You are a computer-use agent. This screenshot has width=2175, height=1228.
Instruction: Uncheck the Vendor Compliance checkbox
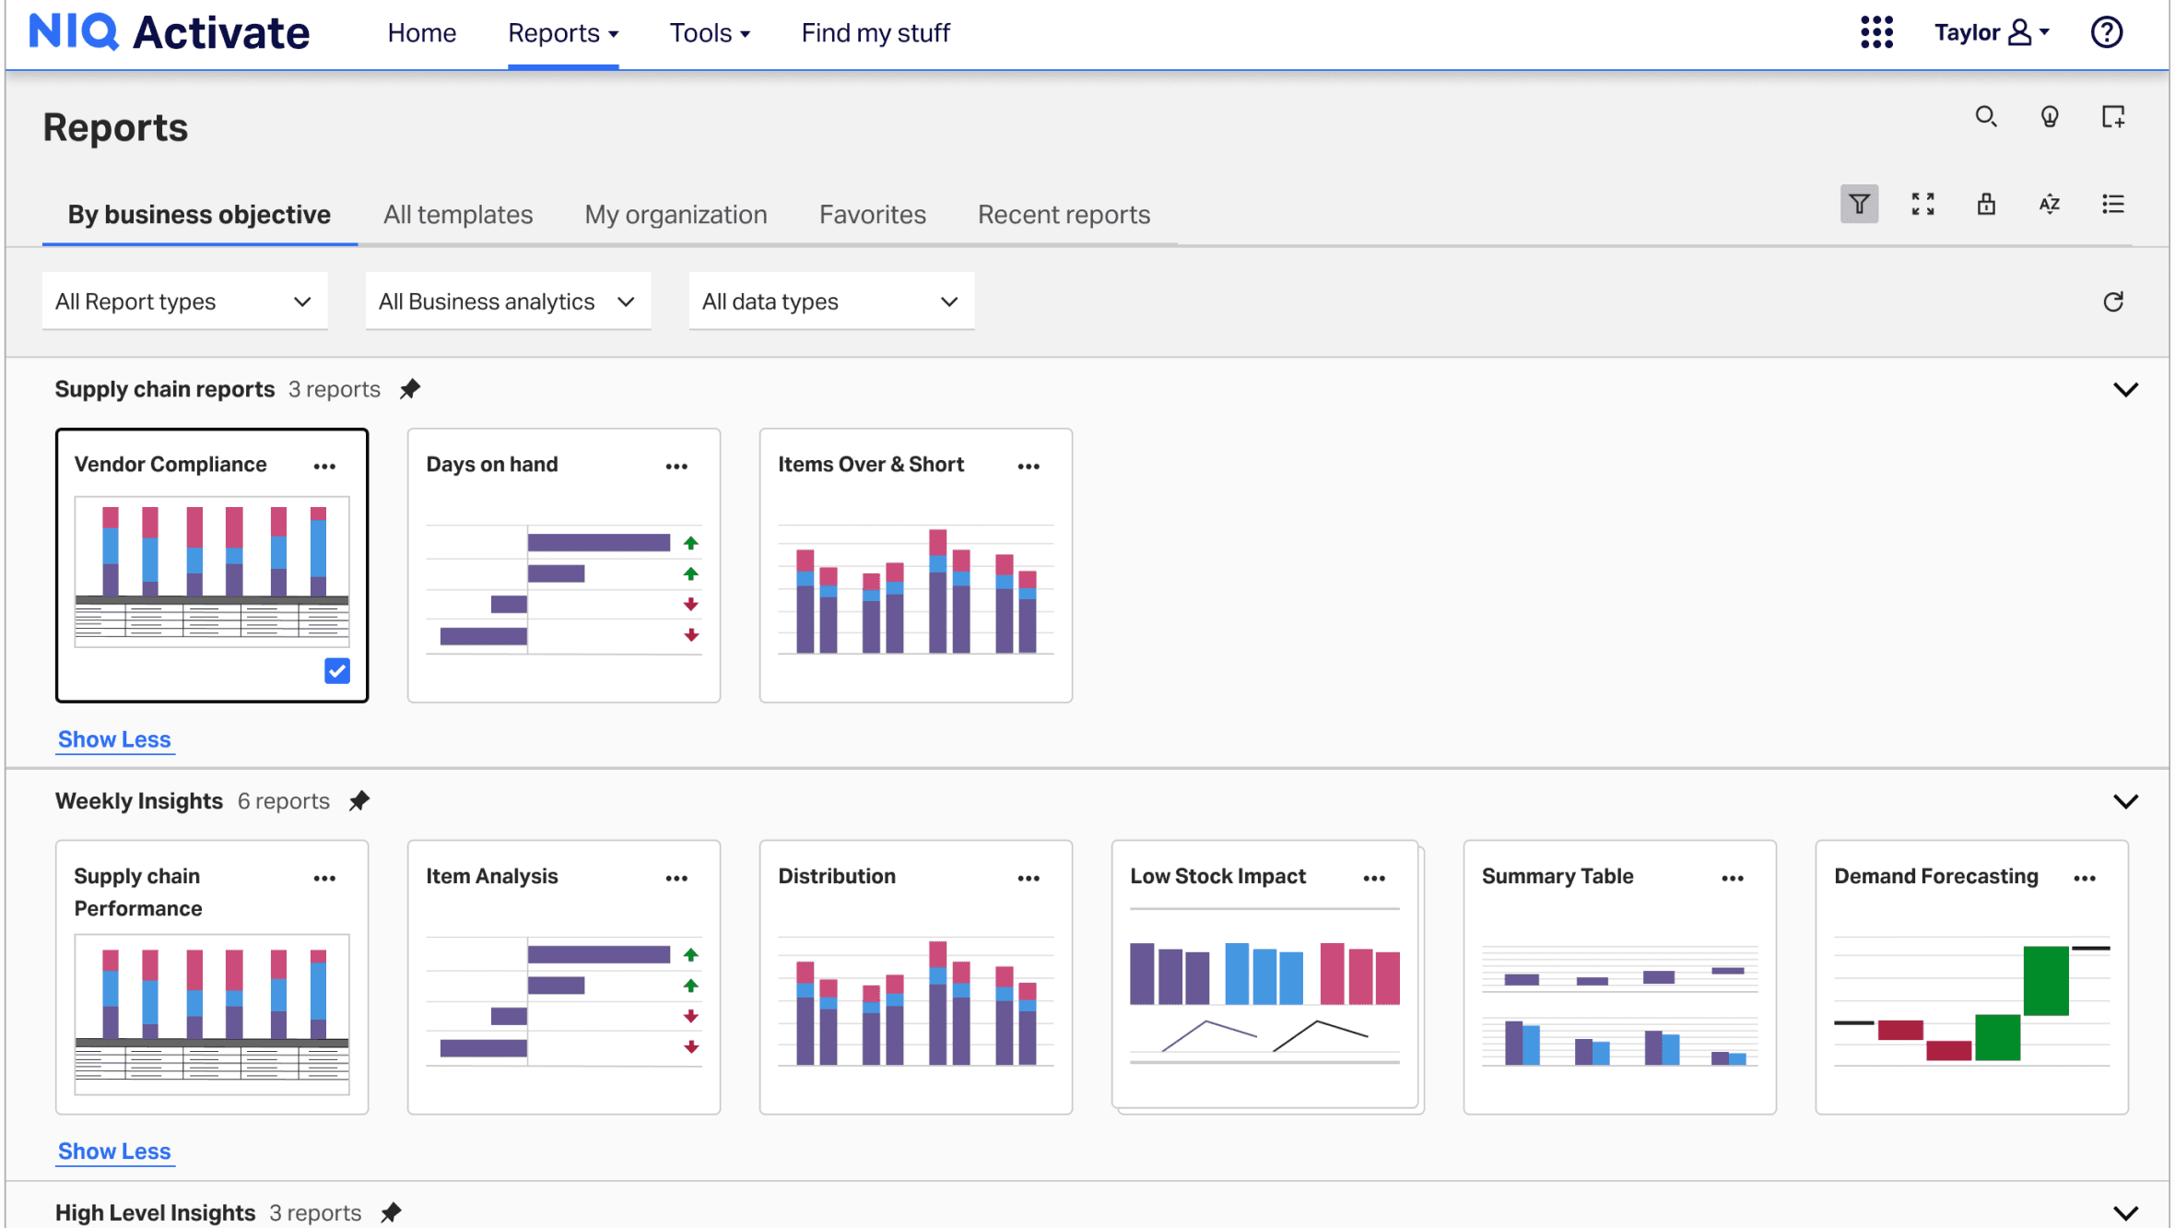click(337, 670)
